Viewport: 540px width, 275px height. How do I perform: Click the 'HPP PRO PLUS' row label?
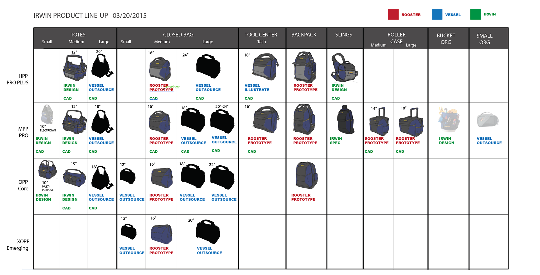click(17, 79)
